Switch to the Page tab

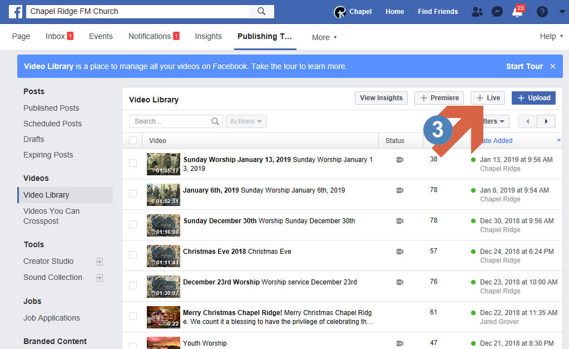[21, 36]
